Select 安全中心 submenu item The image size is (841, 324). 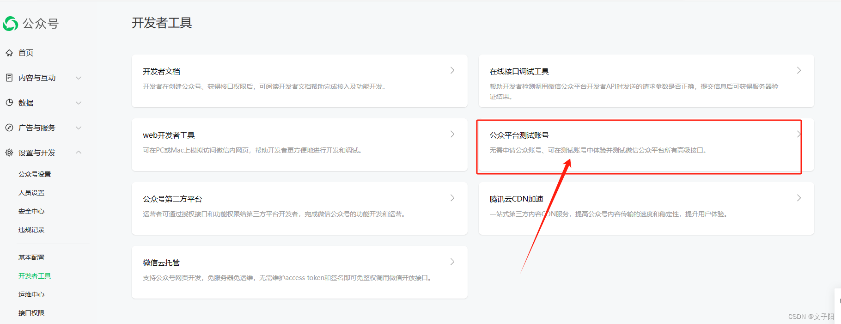[31, 211]
